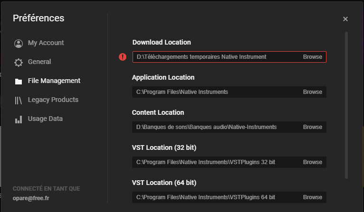Click the Usage Data bar chart icon
The width and height of the screenshot is (364, 212).
coord(19,119)
